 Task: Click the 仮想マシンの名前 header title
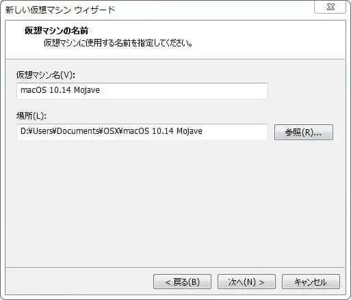tap(56, 31)
